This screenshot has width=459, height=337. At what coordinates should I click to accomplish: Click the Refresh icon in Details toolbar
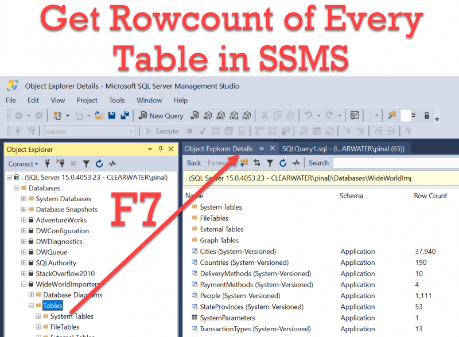[283, 163]
